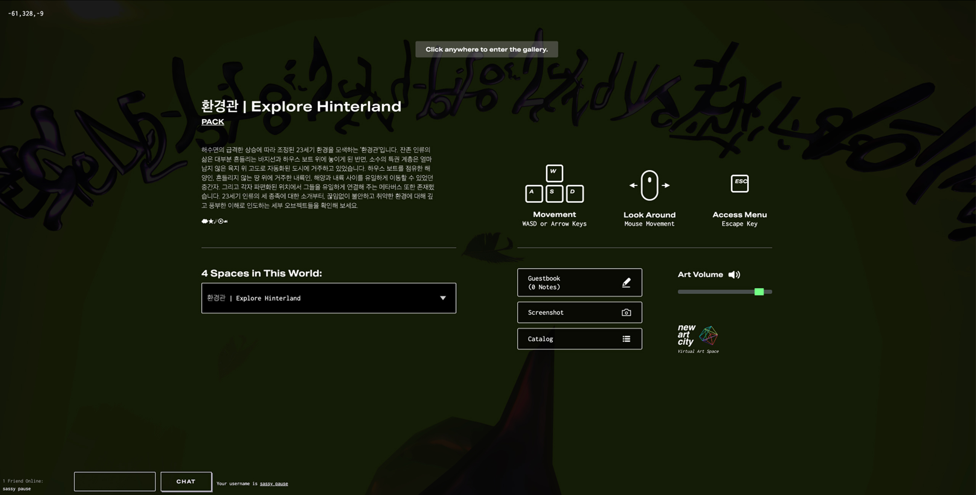Click the Catalog list icon
Viewport: 976px width, 495px height.
(x=626, y=339)
